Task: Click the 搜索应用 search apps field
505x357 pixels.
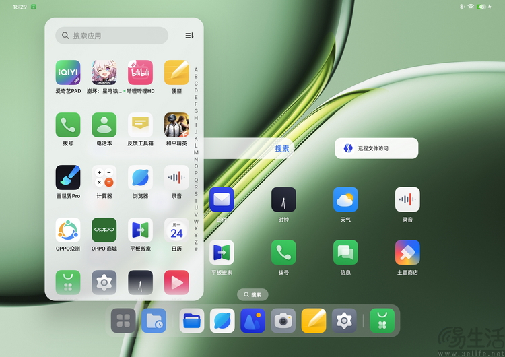Action: click(x=112, y=36)
